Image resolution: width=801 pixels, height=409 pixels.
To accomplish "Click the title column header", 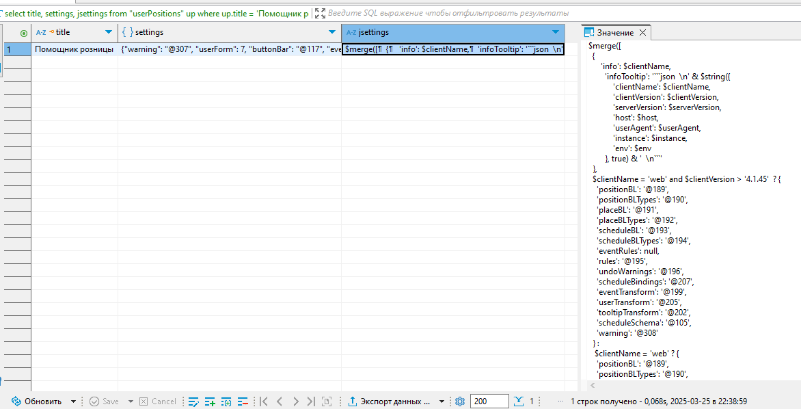I will pyautogui.click(x=74, y=32).
